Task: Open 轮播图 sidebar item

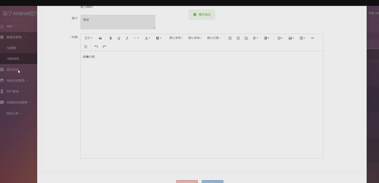Action: coord(18,48)
